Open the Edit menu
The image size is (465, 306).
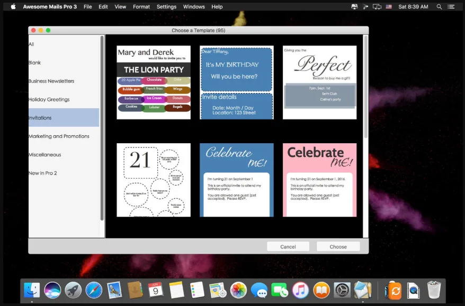pyautogui.click(x=103, y=6)
